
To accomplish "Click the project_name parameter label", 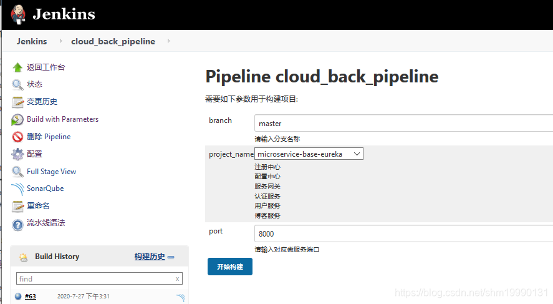I will [231, 154].
